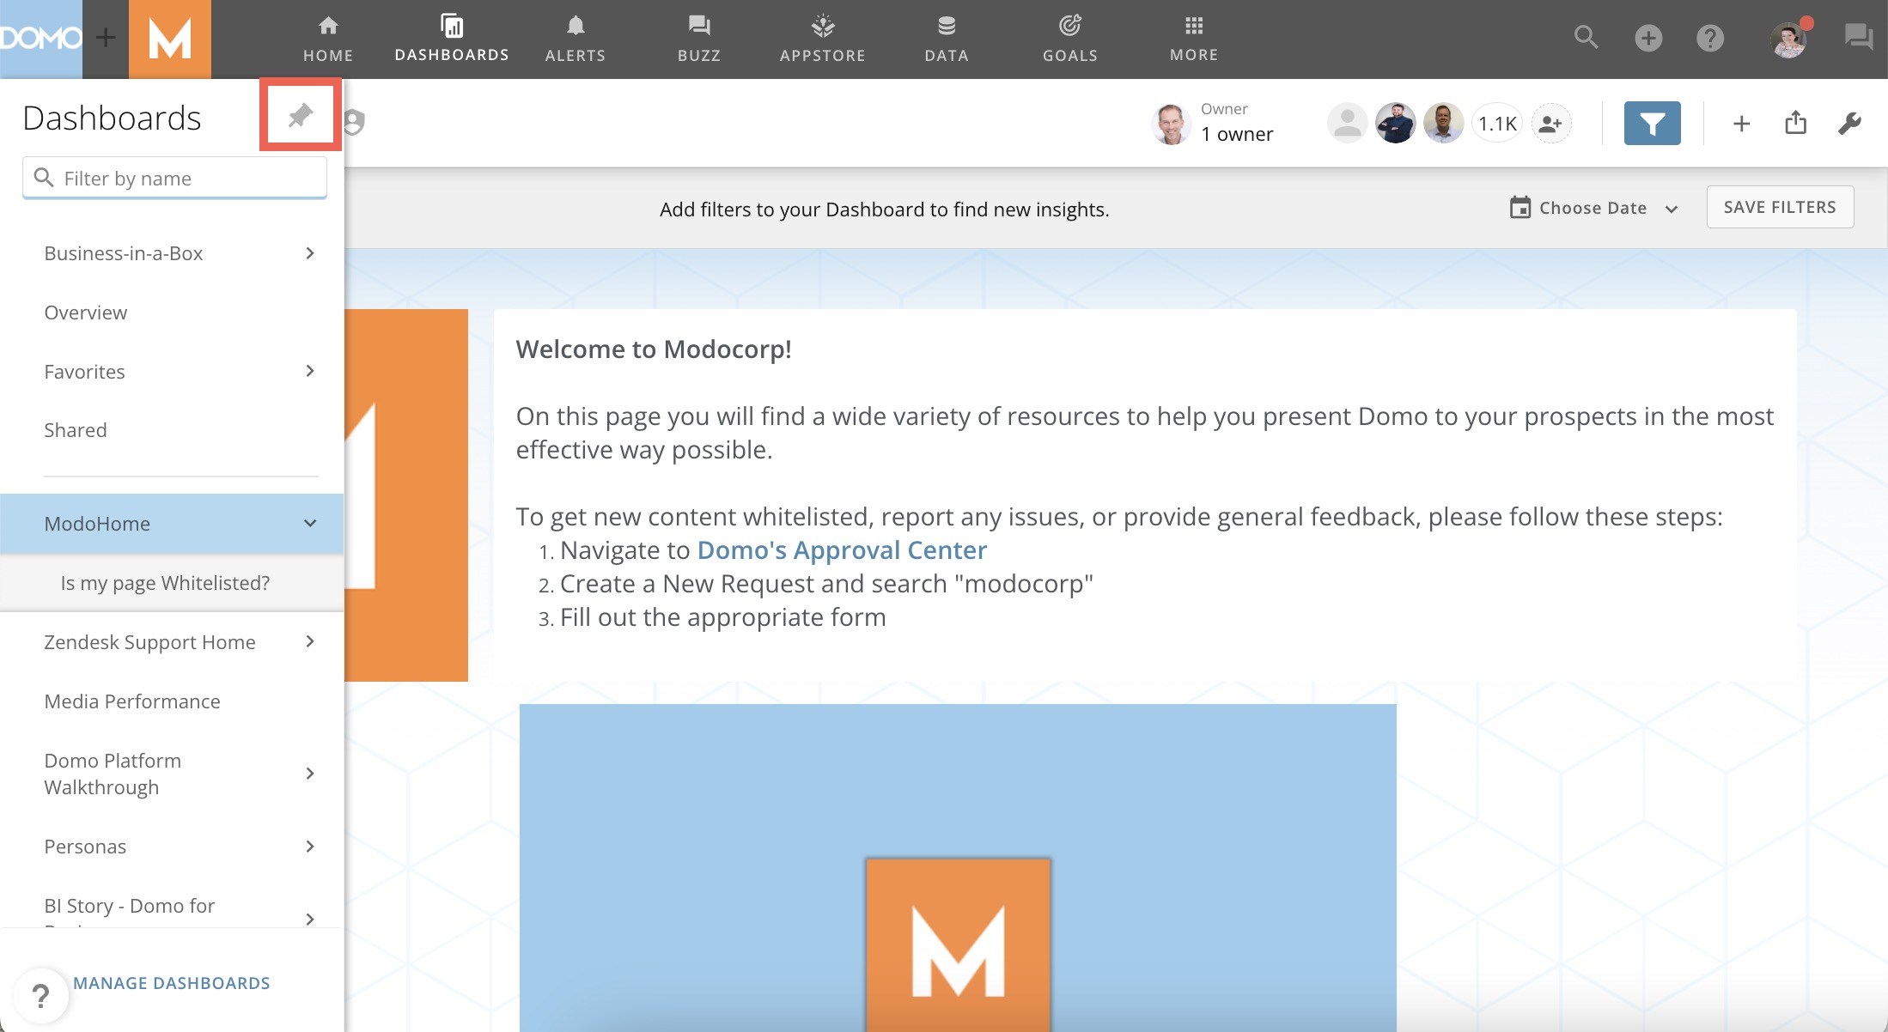Viewport: 1888px width, 1032px height.
Task: Expand BI Story - Domo for chevron
Action: pyautogui.click(x=310, y=919)
